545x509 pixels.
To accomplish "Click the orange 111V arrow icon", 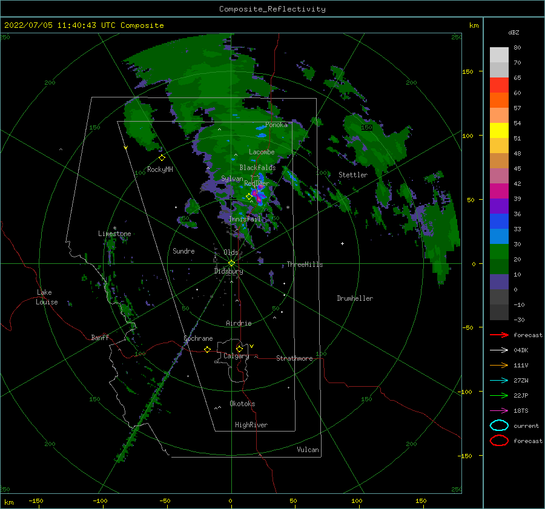I will pyautogui.click(x=499, y=365).
